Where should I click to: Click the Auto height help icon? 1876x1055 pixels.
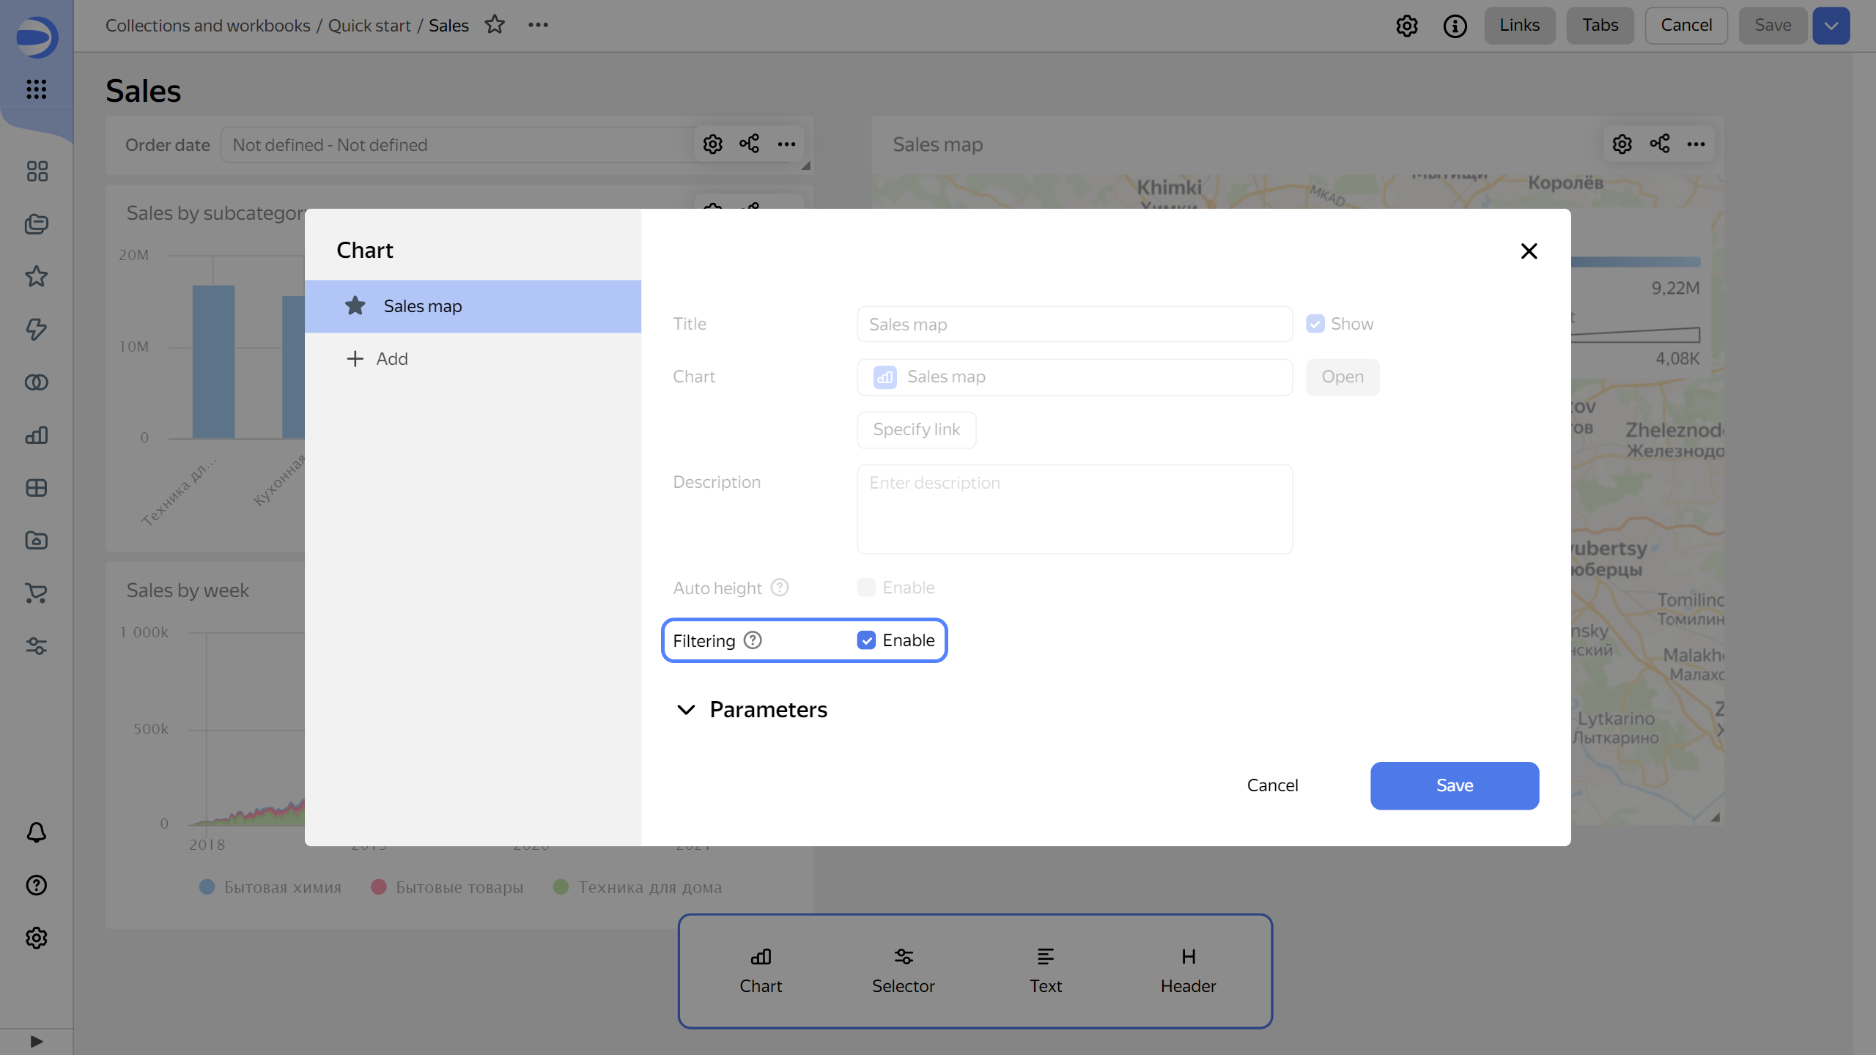pos(780,588)
